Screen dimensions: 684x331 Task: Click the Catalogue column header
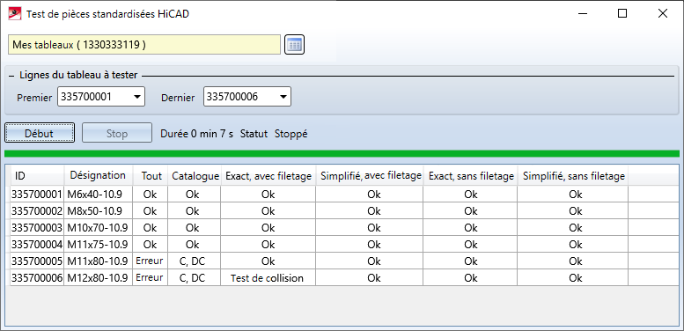point(195,176)
